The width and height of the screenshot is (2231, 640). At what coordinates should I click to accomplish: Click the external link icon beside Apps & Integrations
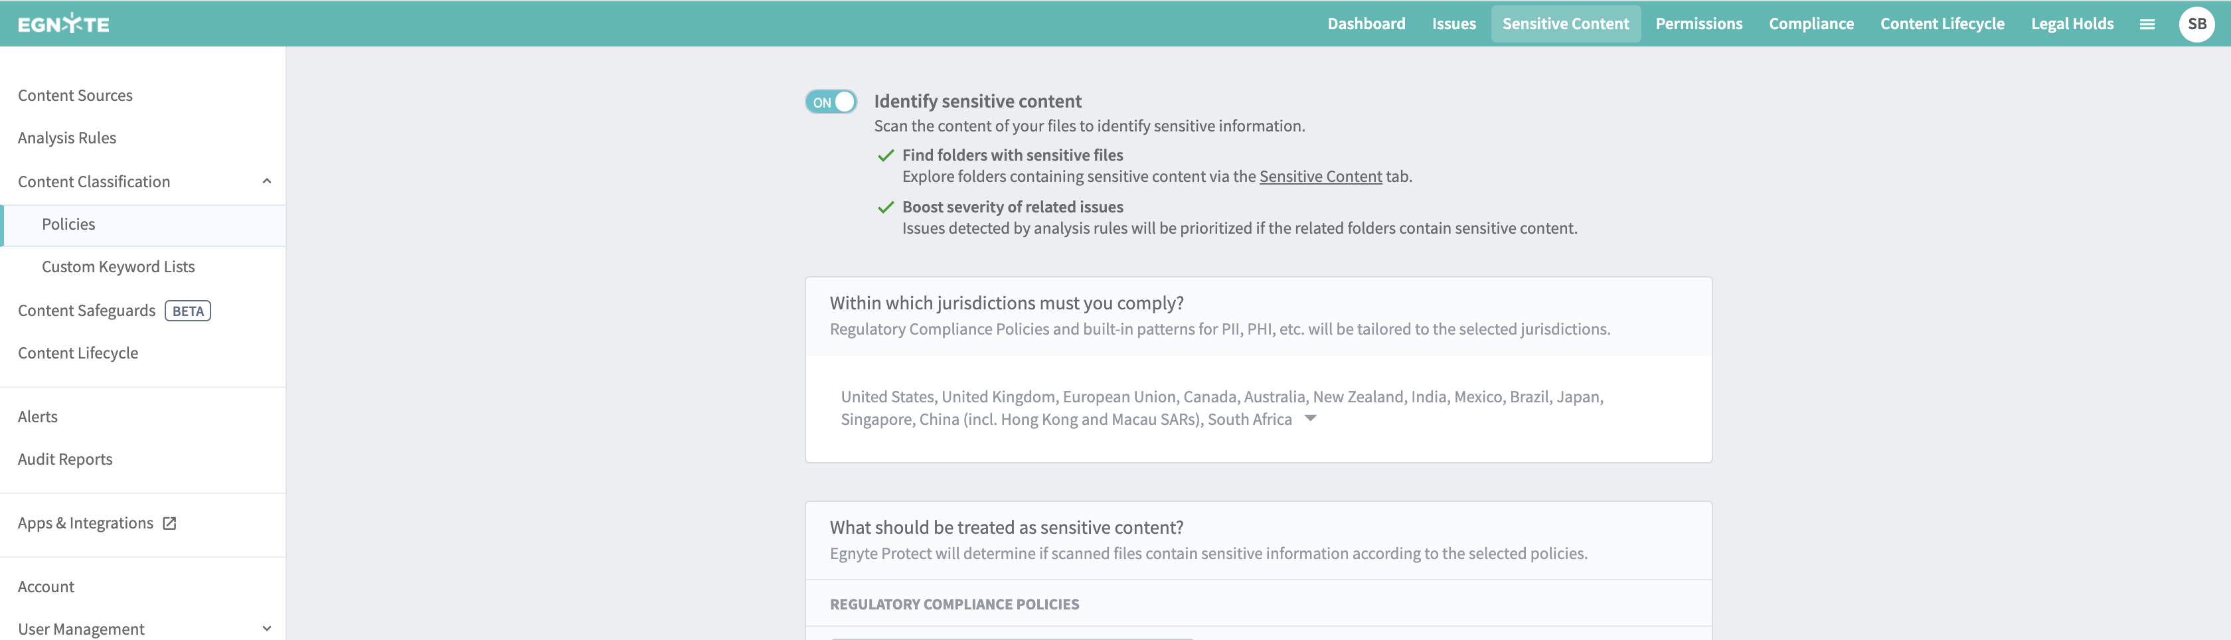[x=170, y=523]
